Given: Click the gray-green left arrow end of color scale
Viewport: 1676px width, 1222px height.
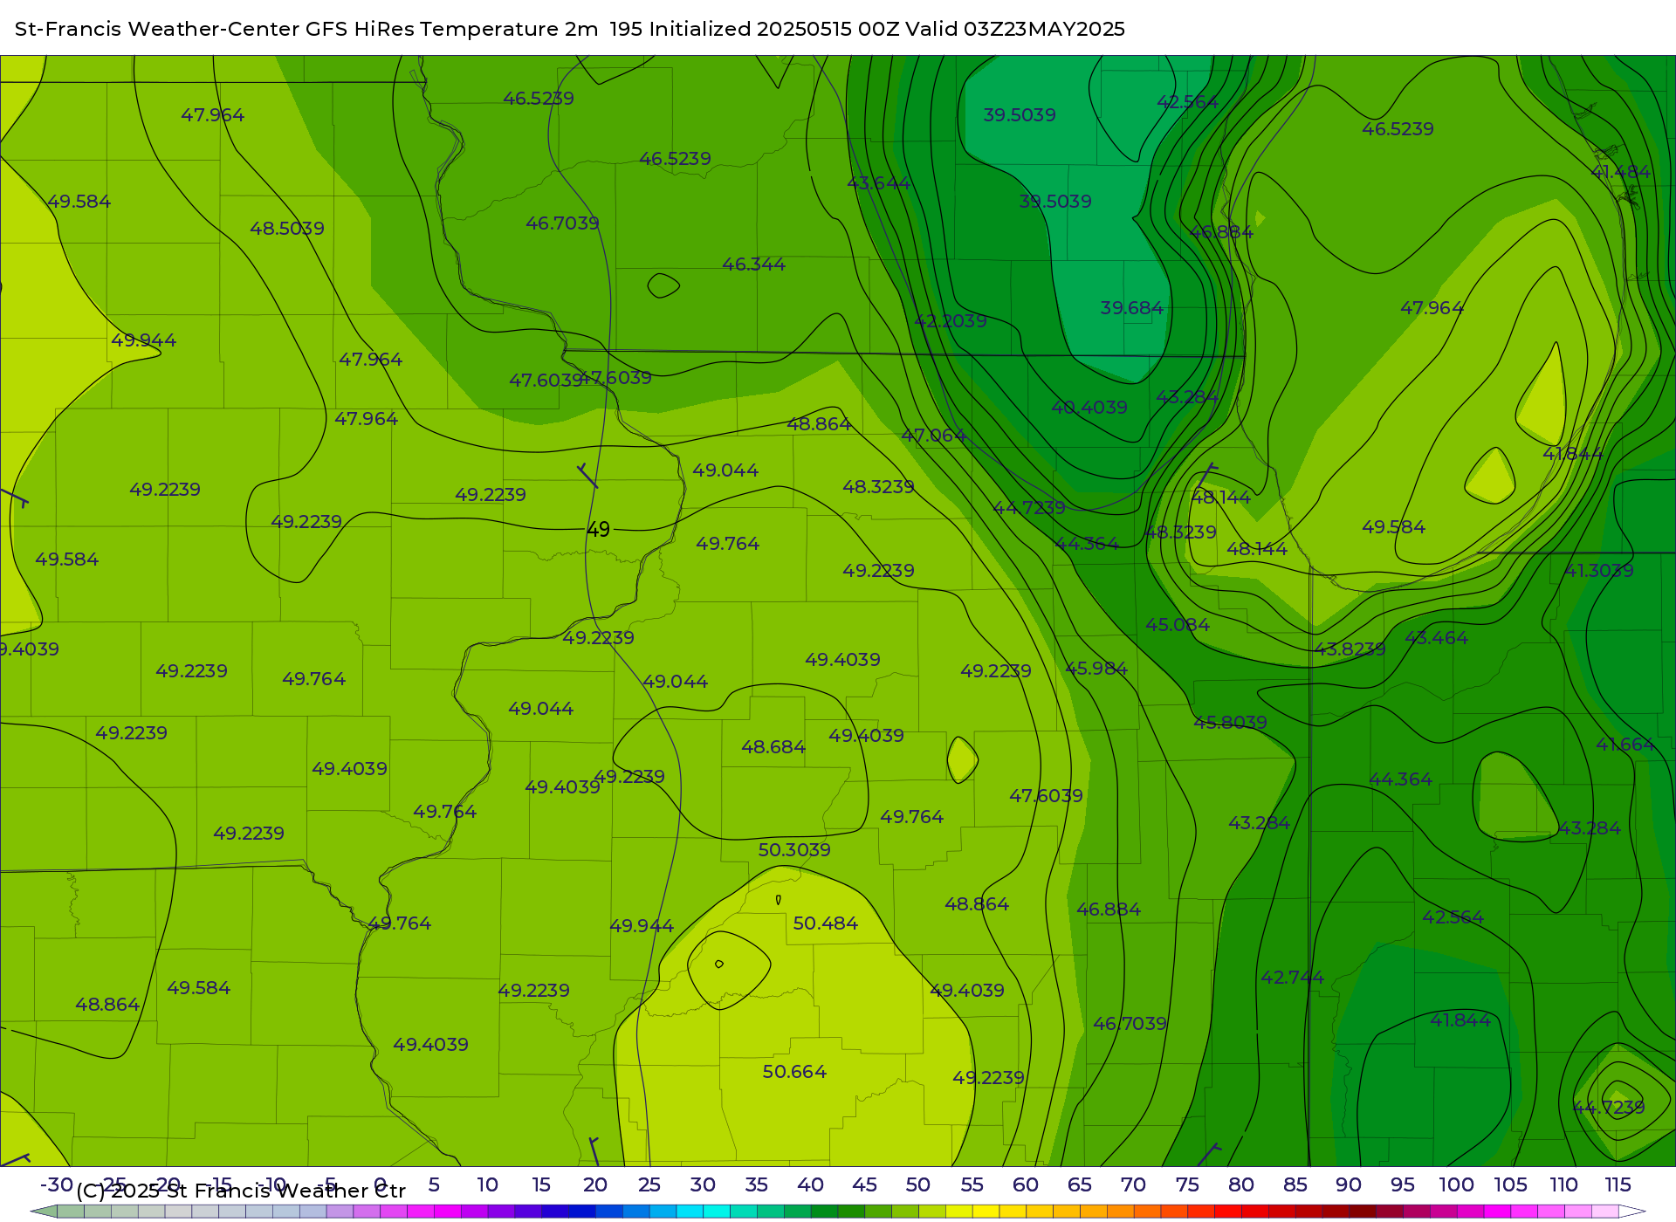Looking at the screenshot, I should 44,1212.
